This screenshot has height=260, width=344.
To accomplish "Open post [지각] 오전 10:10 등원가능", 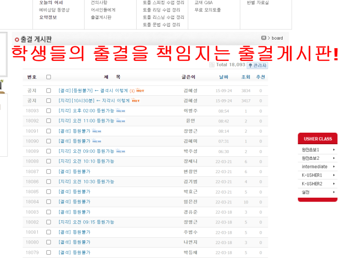I will (86, 162).
